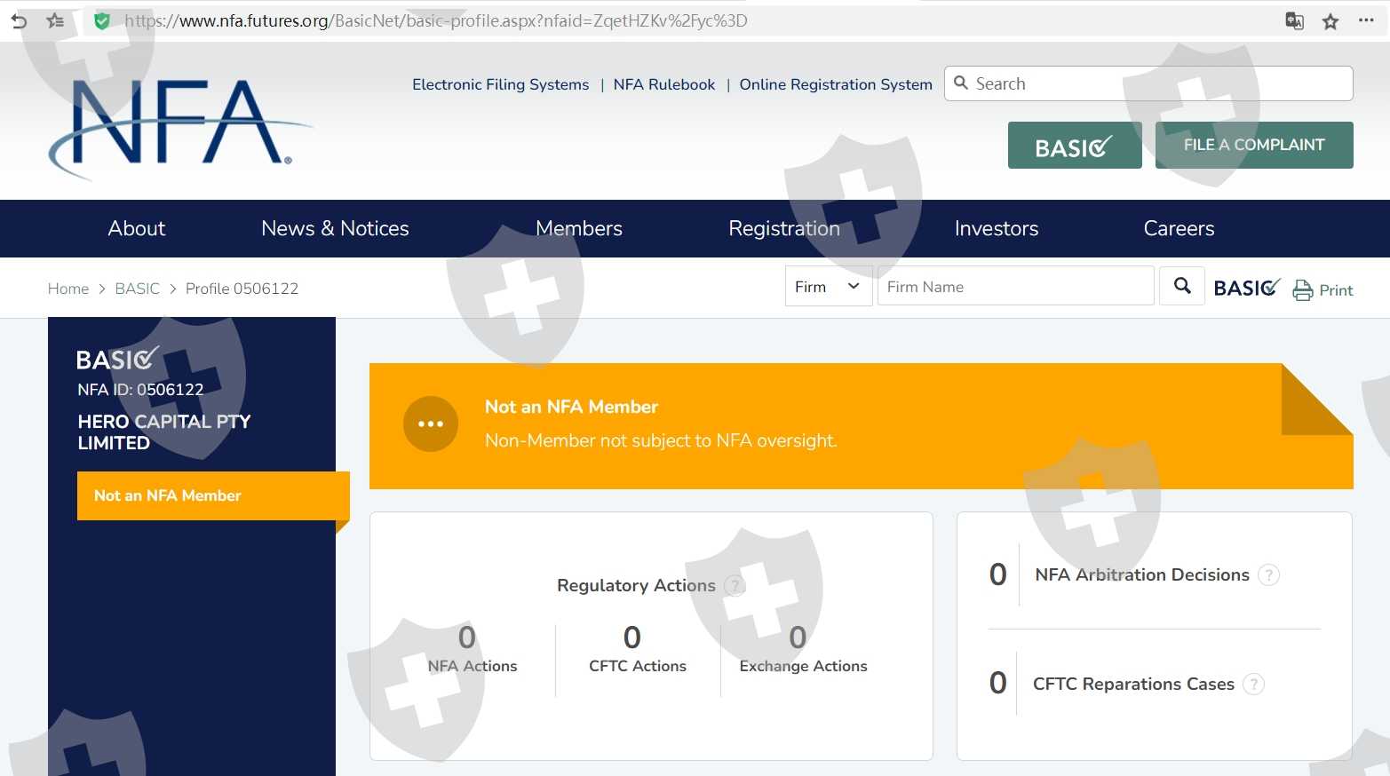
Task: Go to the BASIC breadcrumb link
Action: coord(138,289)
